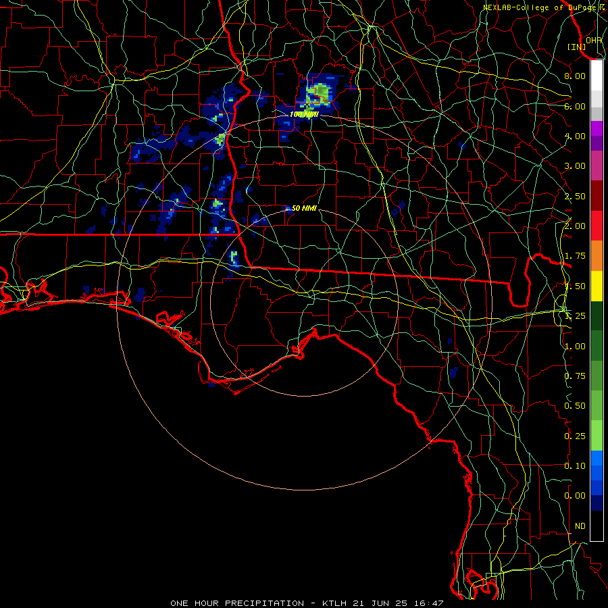Click the 0.75 legend value
Screen dimensions: 608x608
[575, 376]
